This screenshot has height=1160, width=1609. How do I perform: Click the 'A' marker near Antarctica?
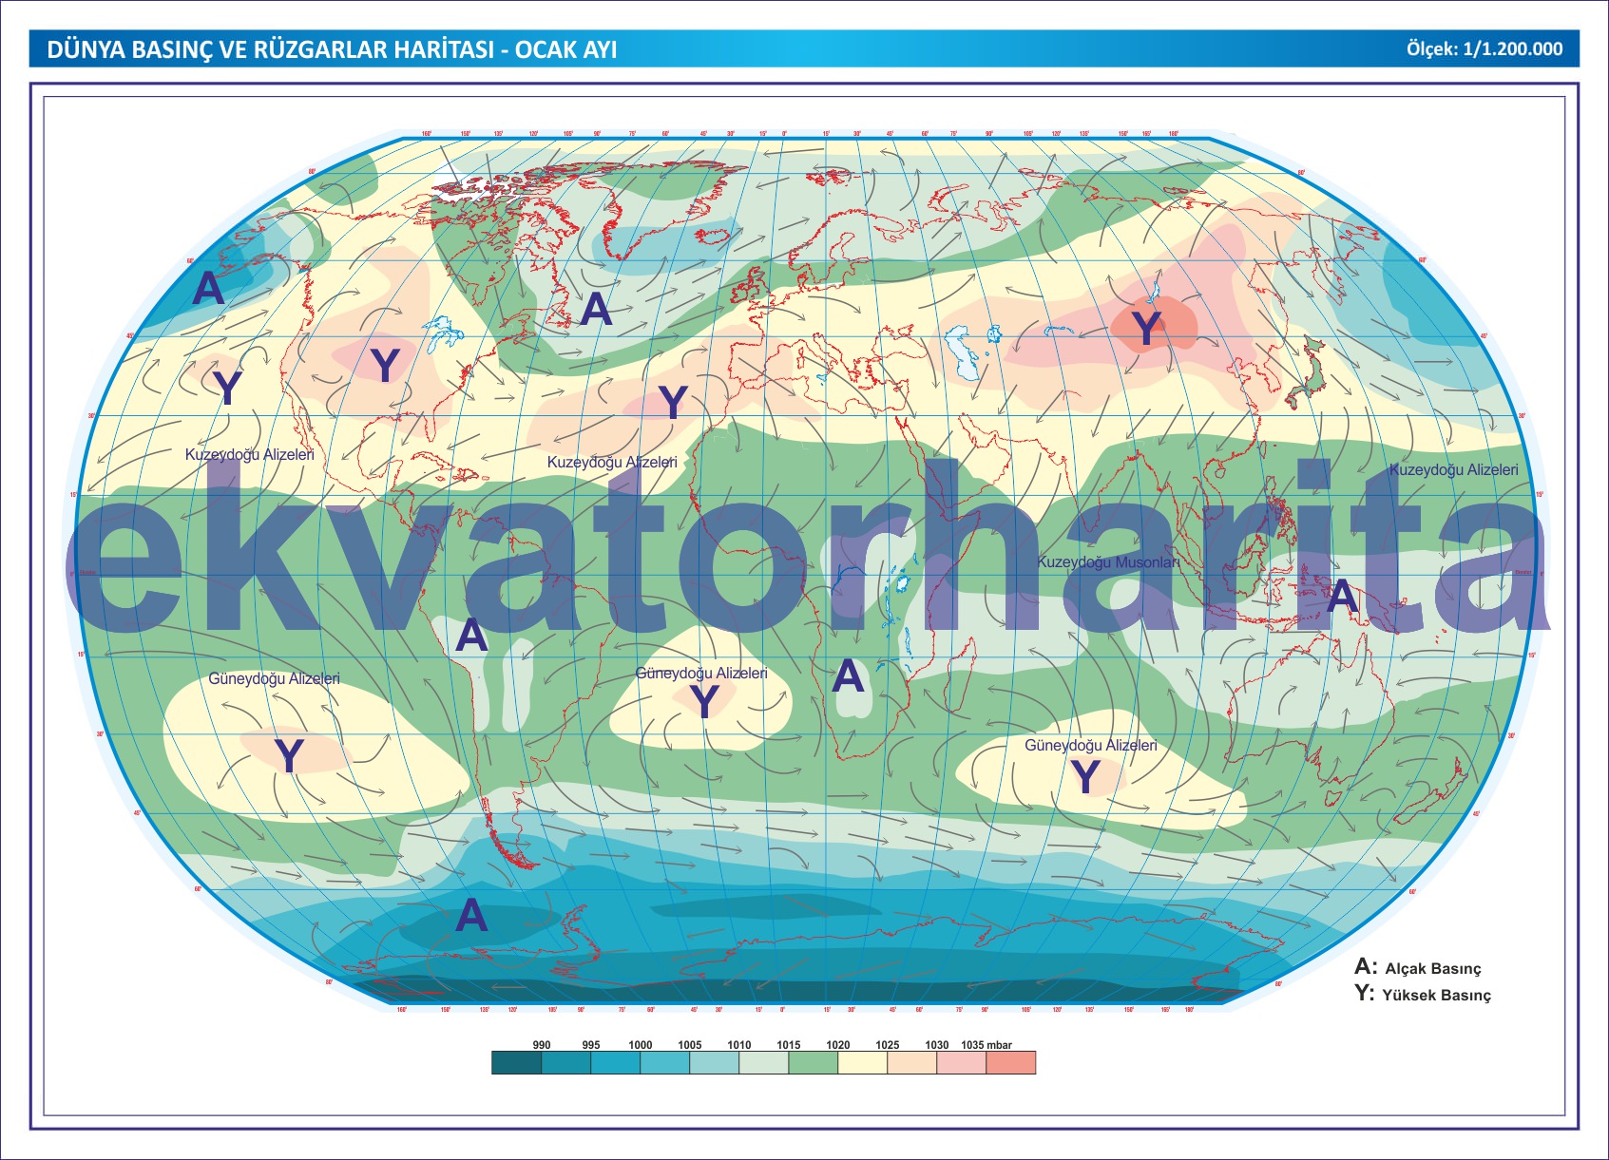click(471, 915)
